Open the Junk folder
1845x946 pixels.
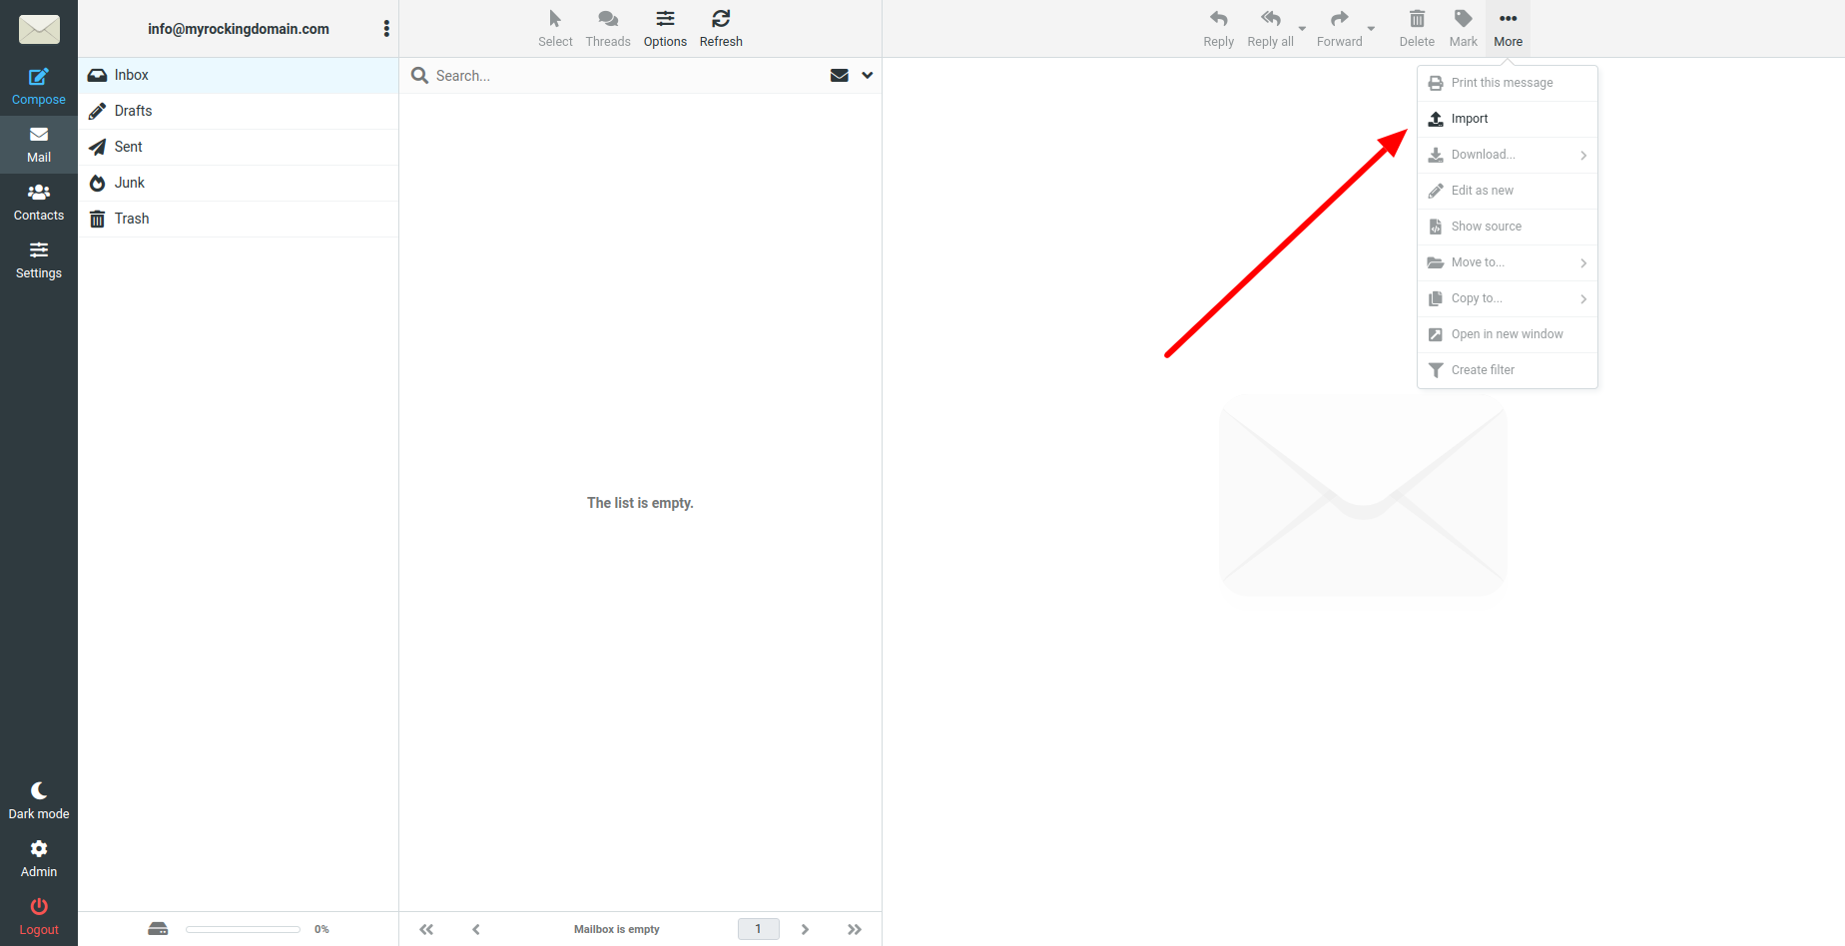(239, 183)
